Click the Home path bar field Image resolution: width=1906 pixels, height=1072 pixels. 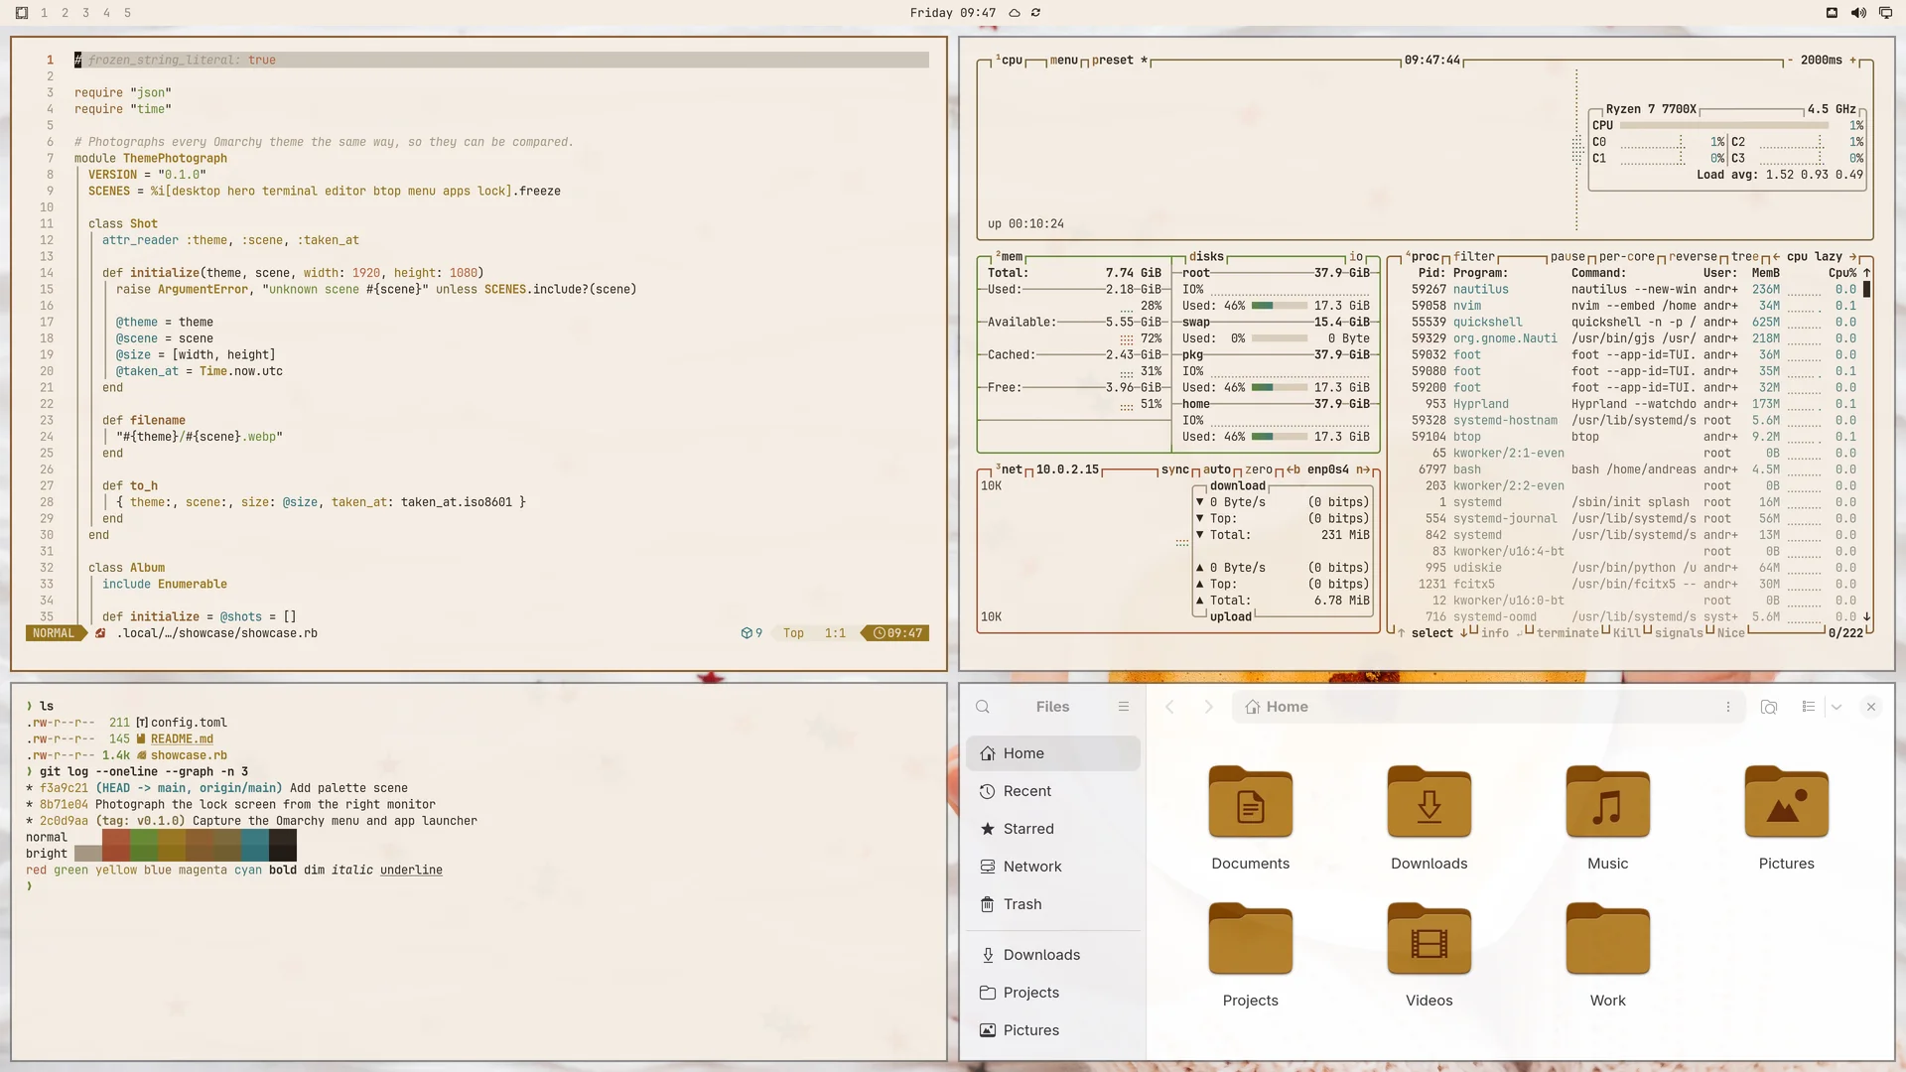click(x=1488, y=707)
